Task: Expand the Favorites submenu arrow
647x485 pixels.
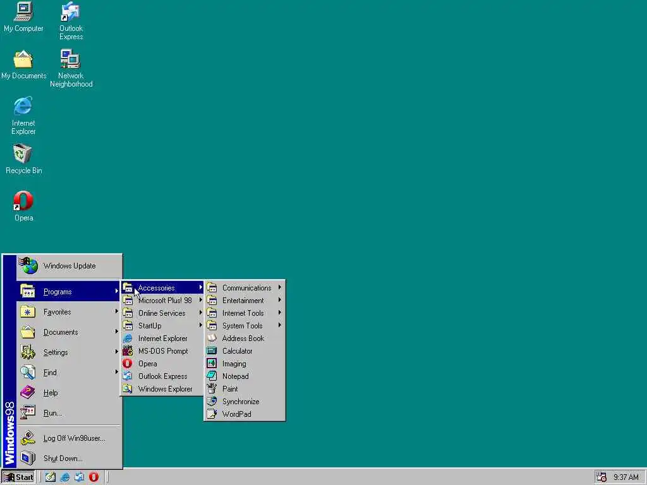Action: tap(116, 311)
